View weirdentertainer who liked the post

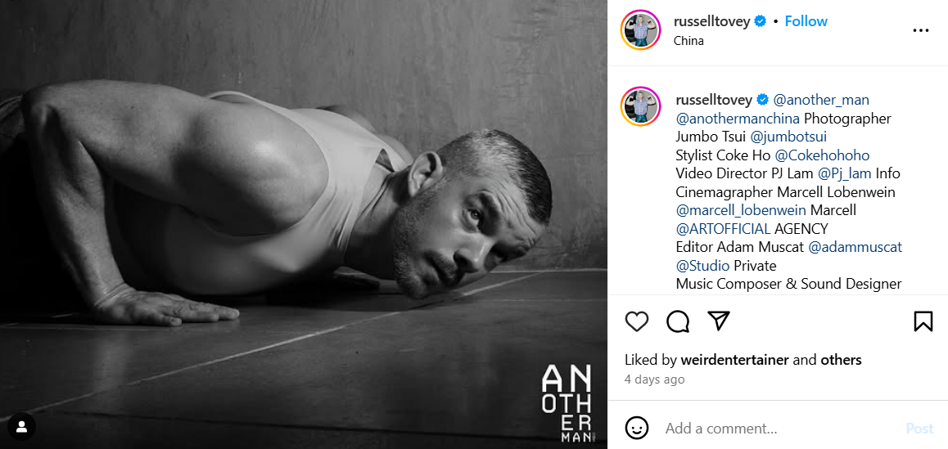tap(734, 360)
